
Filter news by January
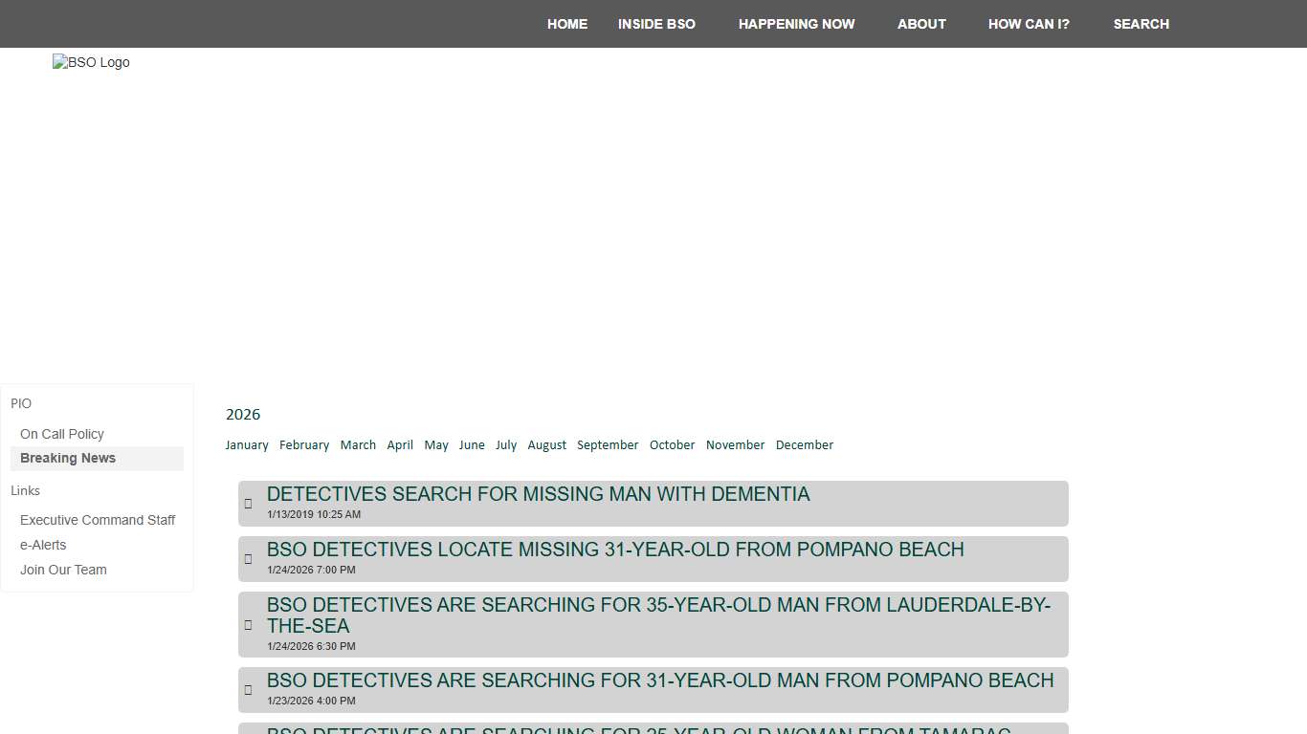(247, 445)
